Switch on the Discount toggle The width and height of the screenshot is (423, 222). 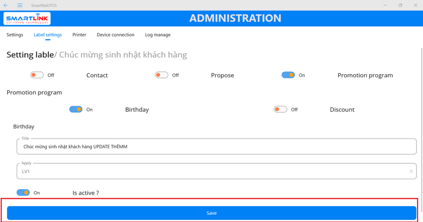[x=280, y=109]
